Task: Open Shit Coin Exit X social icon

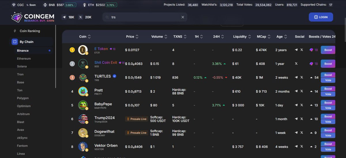Action: [296, 64]
